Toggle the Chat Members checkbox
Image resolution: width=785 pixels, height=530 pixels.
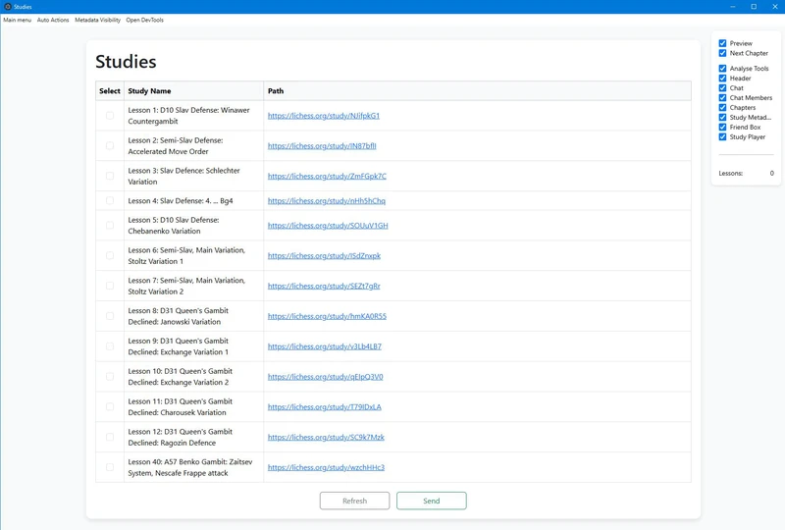(723, 98)
